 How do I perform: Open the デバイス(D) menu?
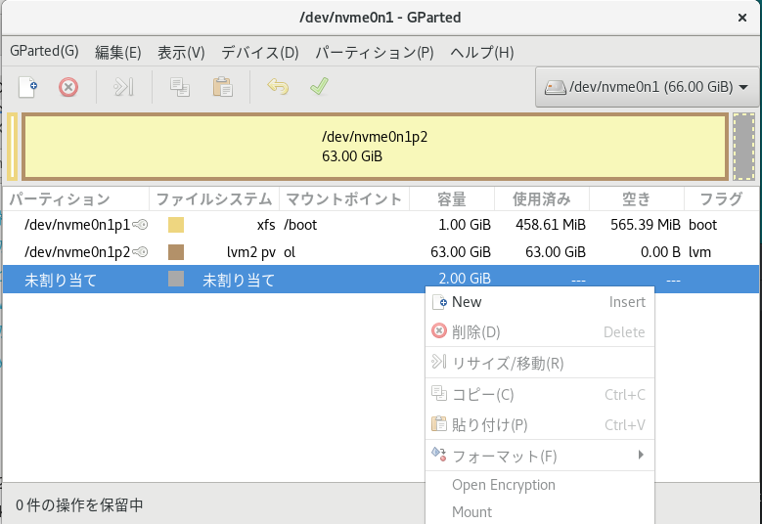(x=259, y=52)
